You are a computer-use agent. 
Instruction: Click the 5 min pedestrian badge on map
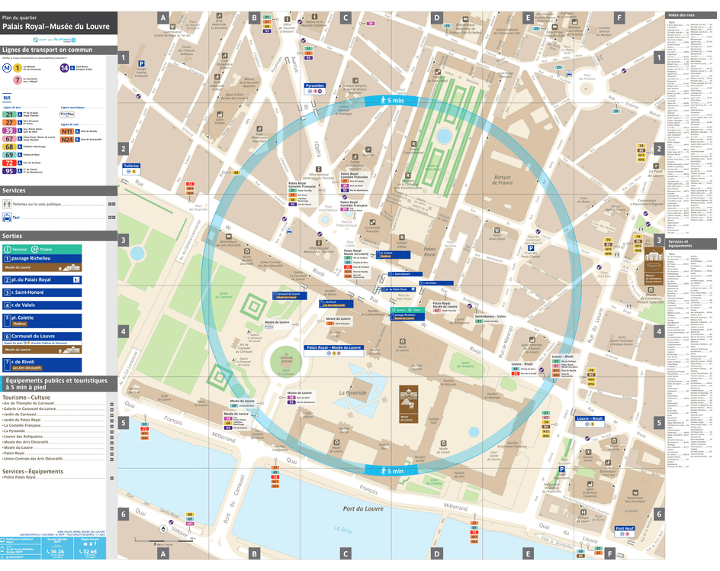pos(393,99)
